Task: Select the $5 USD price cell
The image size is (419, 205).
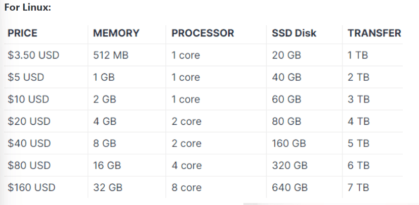Action: tap(26, 77)
